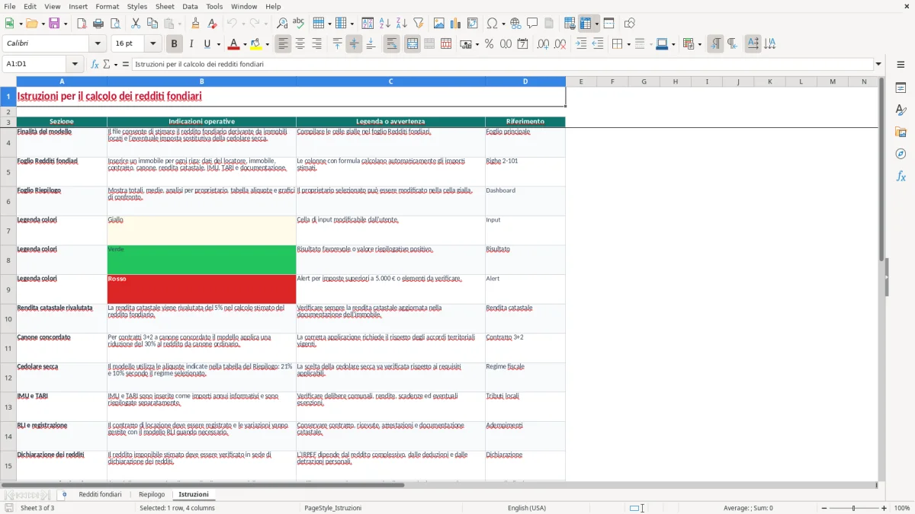915x514 pixels.
Task: Open the Conditional Formatting dropdown arrow
Action: [699, 44]
